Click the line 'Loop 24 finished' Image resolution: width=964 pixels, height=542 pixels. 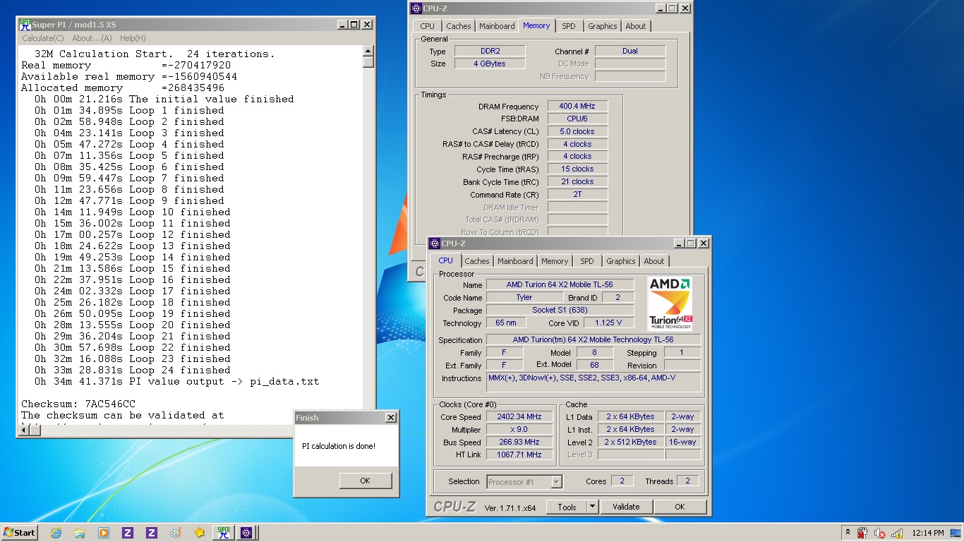tap(133, 370)
